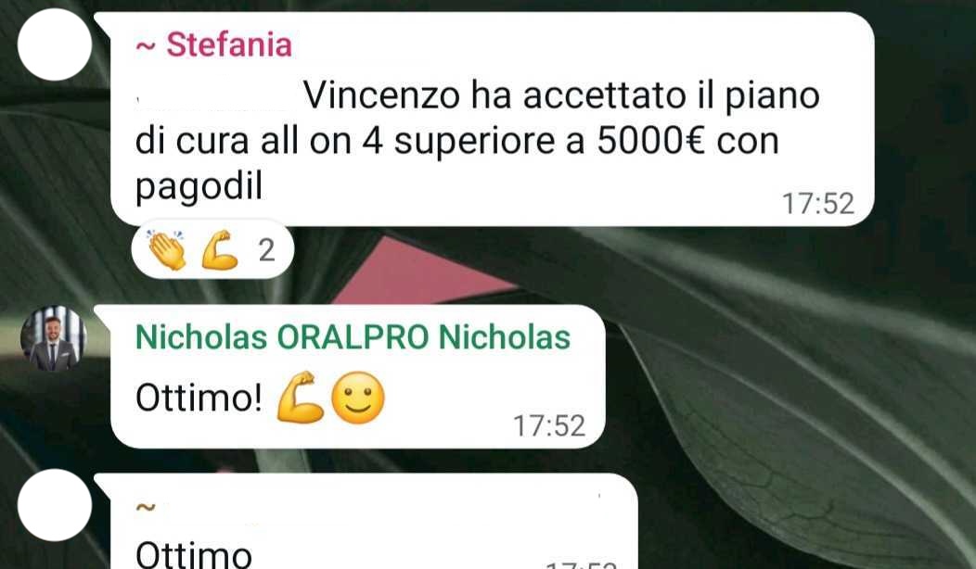Select Stefania's message about piano di cura
The image size is (976, 569).
click(493, 119)
